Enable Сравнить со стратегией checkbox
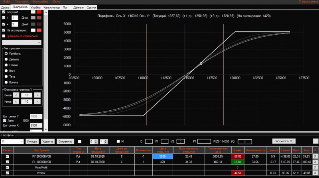Image resolution: width=319 pixels, height=178 pixels. [x=4, y=36]
